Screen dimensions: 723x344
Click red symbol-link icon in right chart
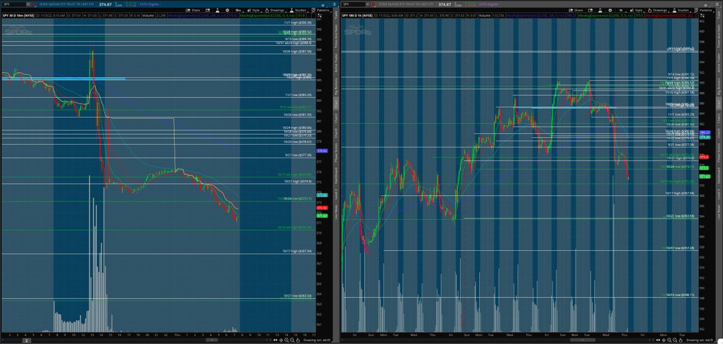tap(373, 4)
